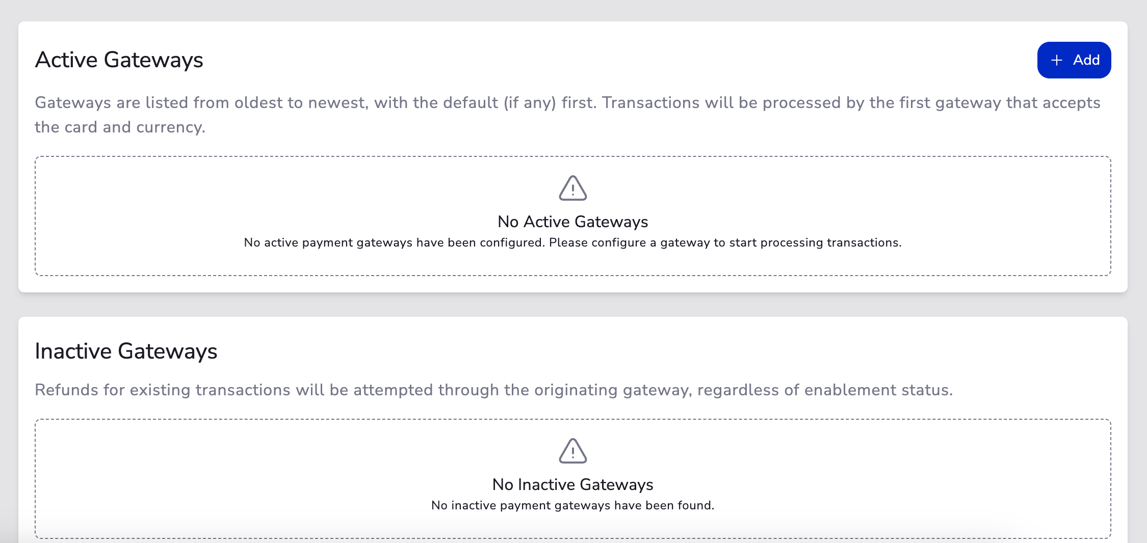Click the plus icon inside Add button

(x=1057, y=61)
